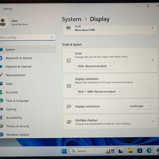159x159 pixels.
Task: Click the User Local Account name
Action: (x=20, y=23)
